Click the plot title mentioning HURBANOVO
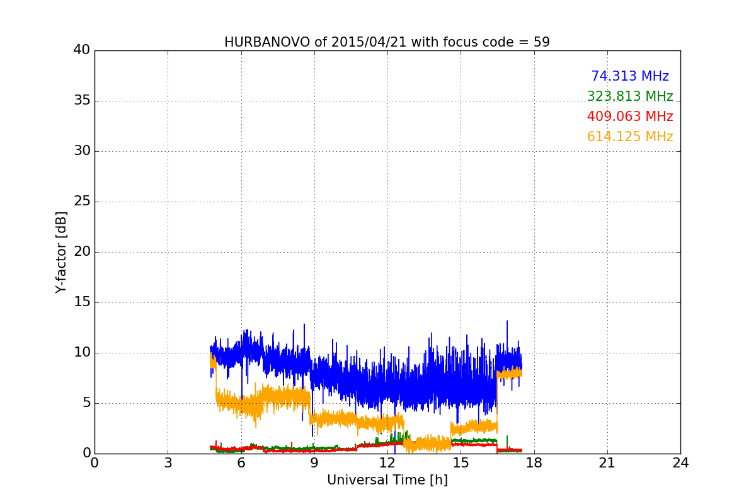 point(387,42)
